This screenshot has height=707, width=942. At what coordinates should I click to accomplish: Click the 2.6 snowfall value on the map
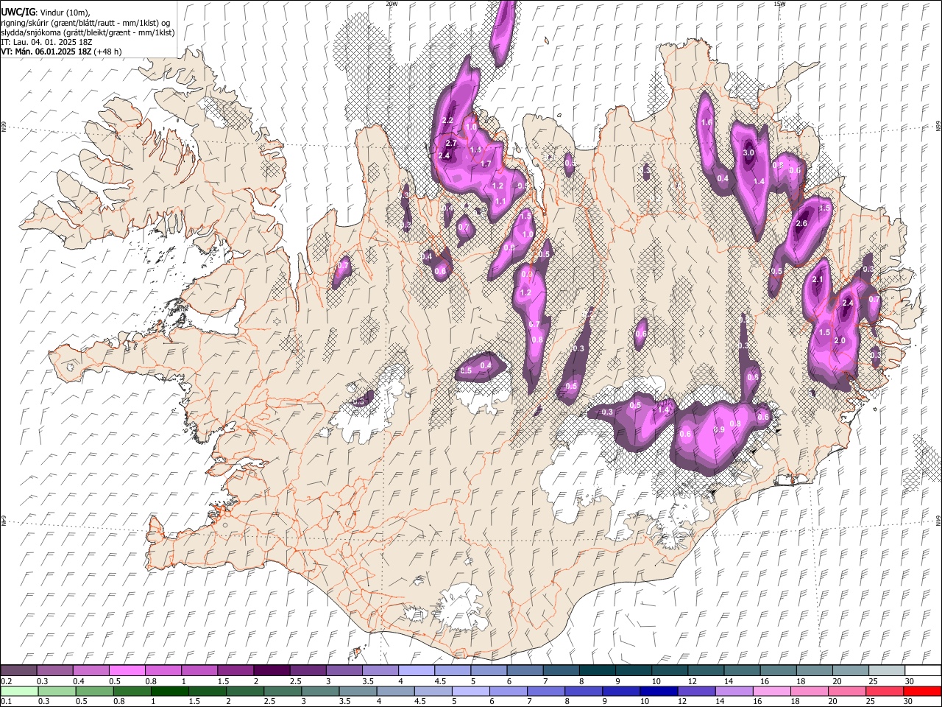pos(801,223)
